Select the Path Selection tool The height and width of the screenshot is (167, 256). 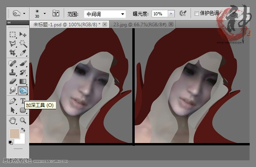pos(13,110)
